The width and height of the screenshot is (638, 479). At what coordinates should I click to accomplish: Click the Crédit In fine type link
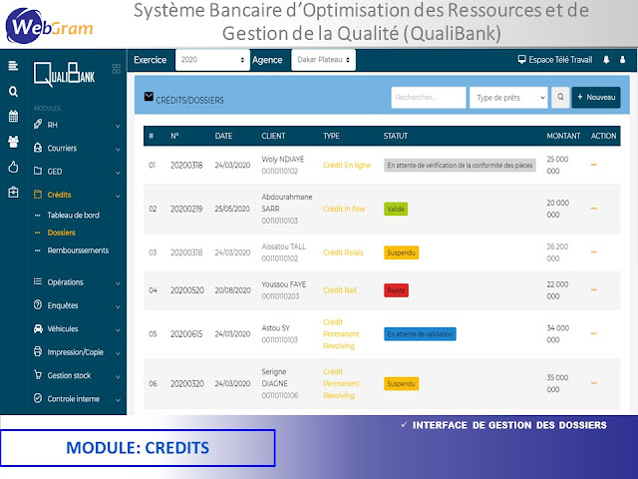point(344,209)
